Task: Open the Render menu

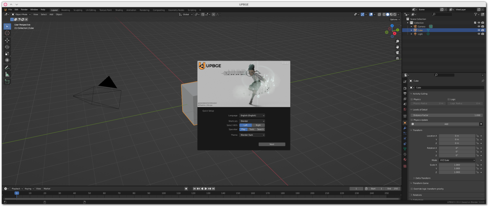Action: 24,10
